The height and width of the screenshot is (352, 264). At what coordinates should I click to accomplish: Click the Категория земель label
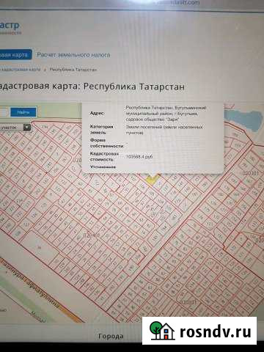tap(102, 130)
